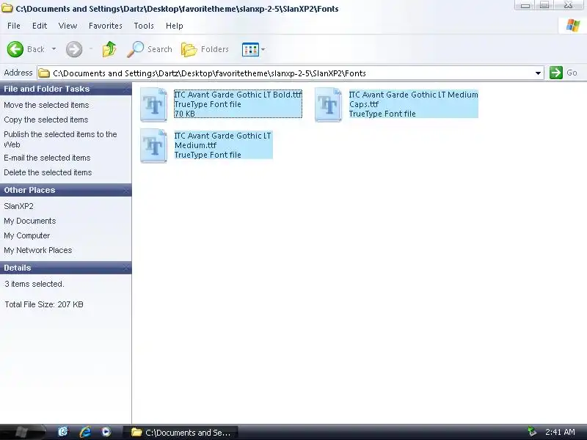Image resolution: width=587 pixels, height=440 pixels.
Task: Click the green Back arrow button
Action: click(x=15, y=49)
